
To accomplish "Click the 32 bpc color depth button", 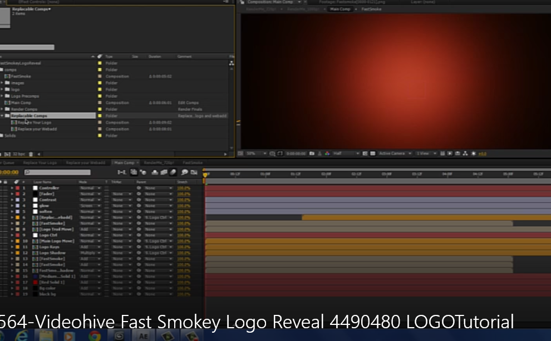I will [18, 154].
